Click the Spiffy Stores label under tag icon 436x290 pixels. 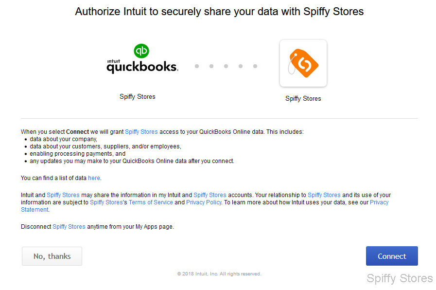(x=303, y=98)
